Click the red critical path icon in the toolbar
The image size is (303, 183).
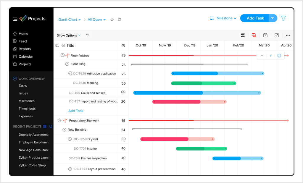tap(254, 35)
